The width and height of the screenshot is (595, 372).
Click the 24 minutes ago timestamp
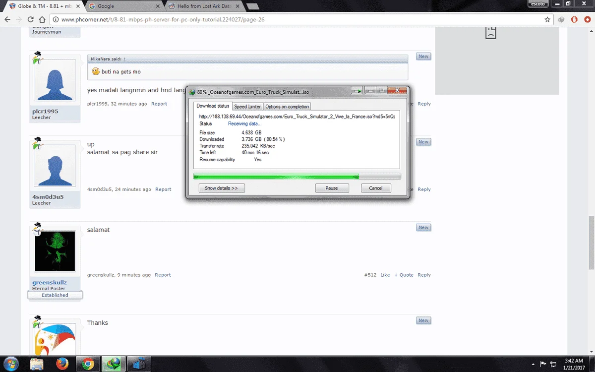point(133,189)
